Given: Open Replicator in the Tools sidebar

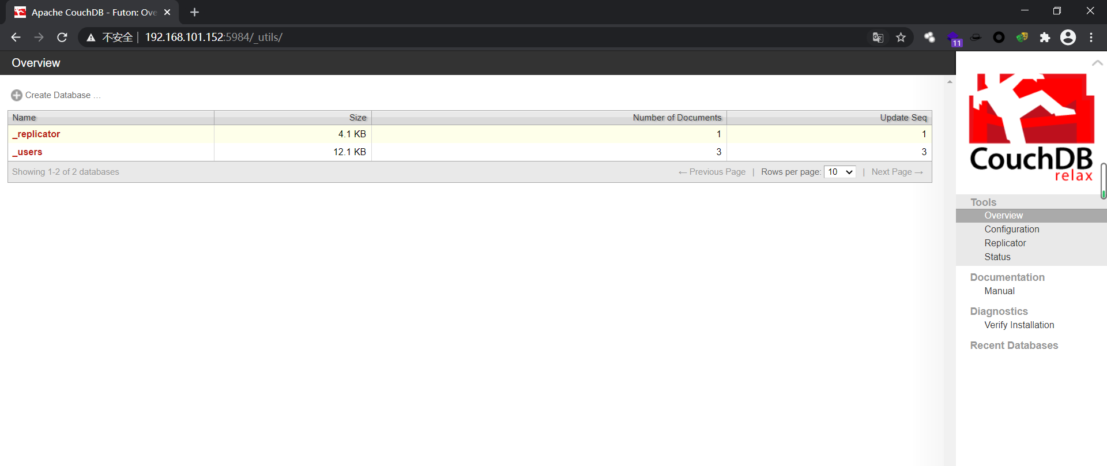Looking at the screenshot, I should 1005,243.
